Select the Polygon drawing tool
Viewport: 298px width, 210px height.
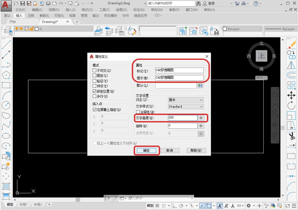[6, 75]
